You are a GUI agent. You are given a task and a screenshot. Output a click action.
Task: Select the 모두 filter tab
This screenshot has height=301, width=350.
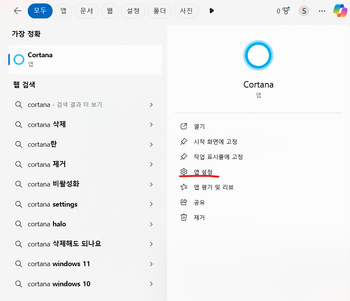click(40, 11)
